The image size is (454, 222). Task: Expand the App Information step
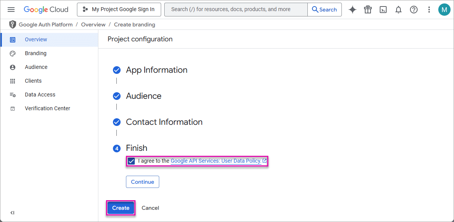coord(157,70)
